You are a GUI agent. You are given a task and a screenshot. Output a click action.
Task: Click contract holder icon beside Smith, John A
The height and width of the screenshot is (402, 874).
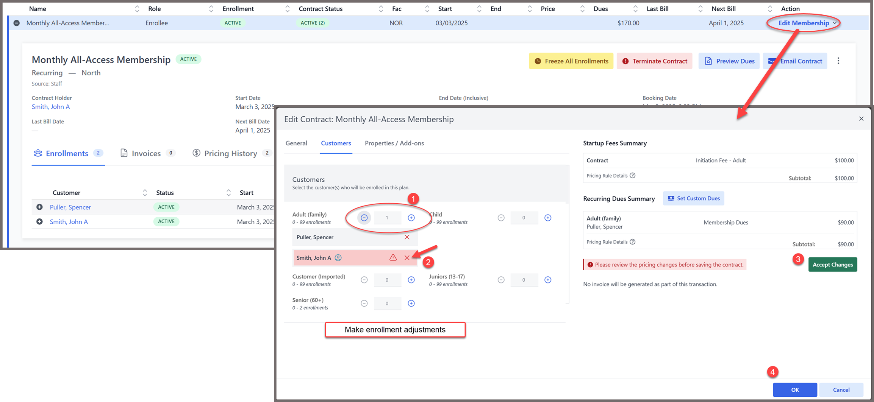pyautogui.click(x=338, y=258)
